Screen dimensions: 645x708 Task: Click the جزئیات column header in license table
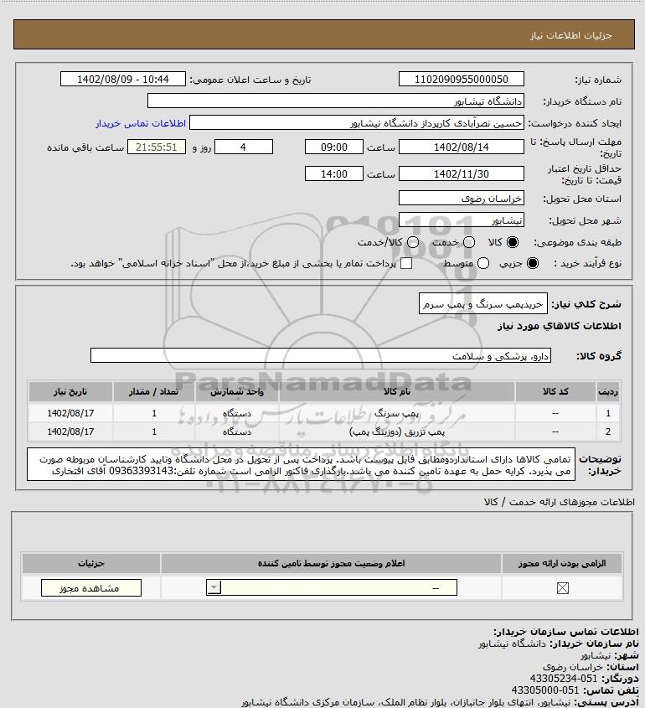click(x=90, y=563)
